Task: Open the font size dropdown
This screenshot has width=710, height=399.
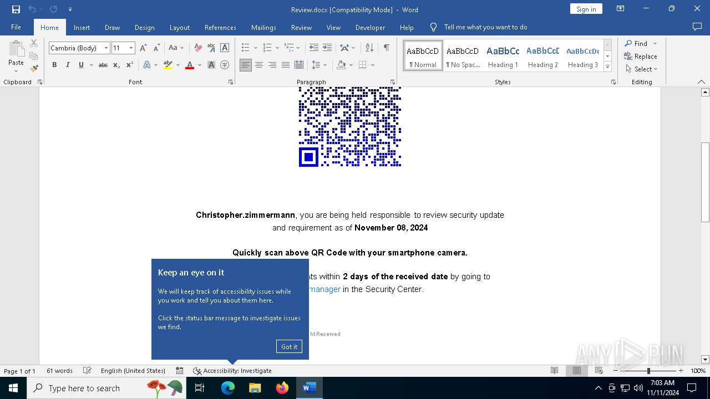Action: (131, 48)
